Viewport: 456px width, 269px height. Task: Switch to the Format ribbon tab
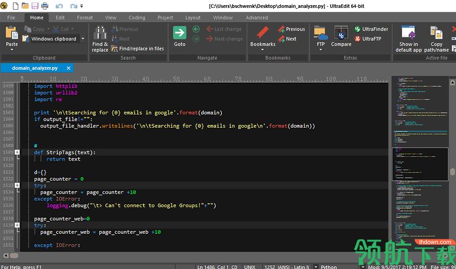pos(85,18)
